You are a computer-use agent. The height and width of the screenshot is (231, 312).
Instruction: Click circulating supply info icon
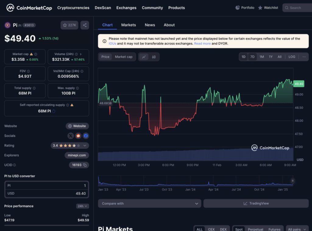68,105
